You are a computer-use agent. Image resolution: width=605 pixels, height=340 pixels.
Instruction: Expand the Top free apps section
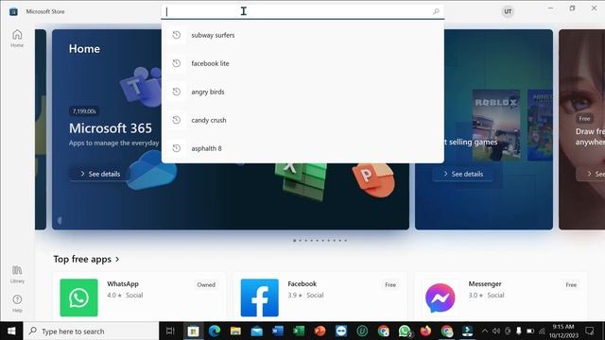coord(86,259)
